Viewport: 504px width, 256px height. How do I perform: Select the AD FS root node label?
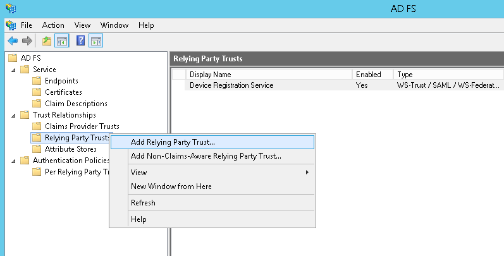tap(30, 58)
